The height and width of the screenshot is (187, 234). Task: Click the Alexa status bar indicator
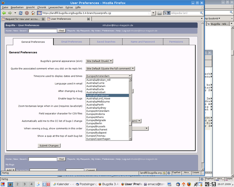(x=186, y=173)
